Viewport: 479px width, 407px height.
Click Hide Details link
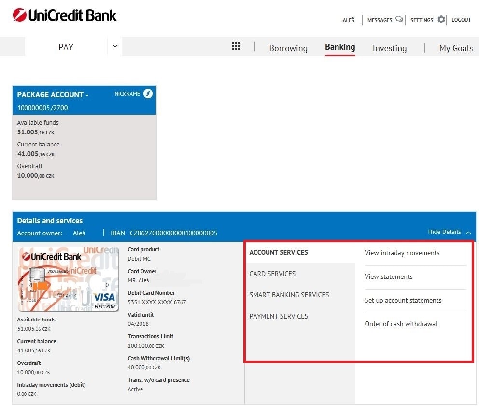pos(444,232)
